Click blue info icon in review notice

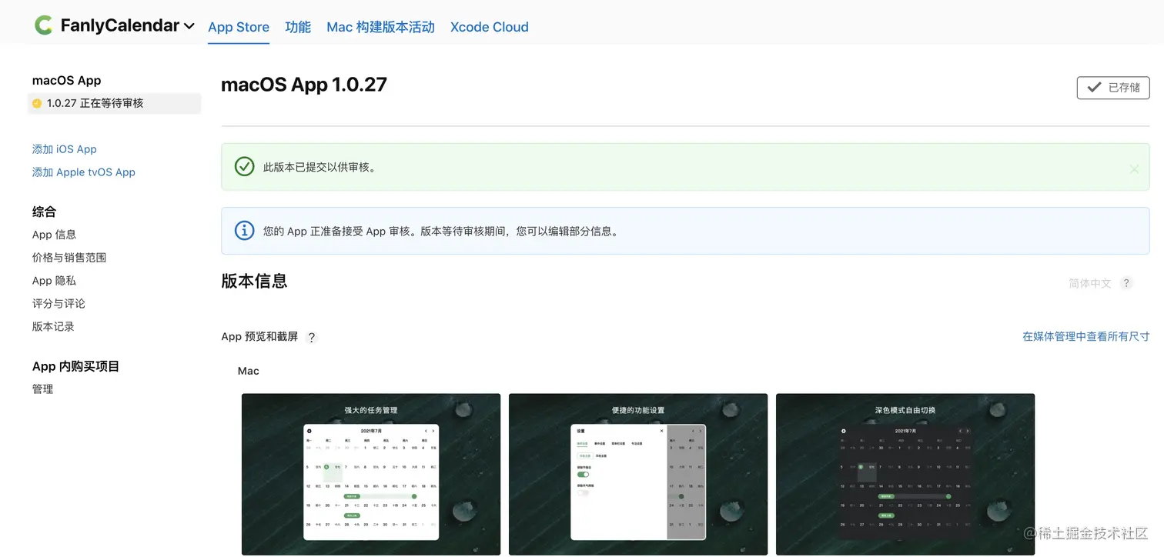coord(244,230)
